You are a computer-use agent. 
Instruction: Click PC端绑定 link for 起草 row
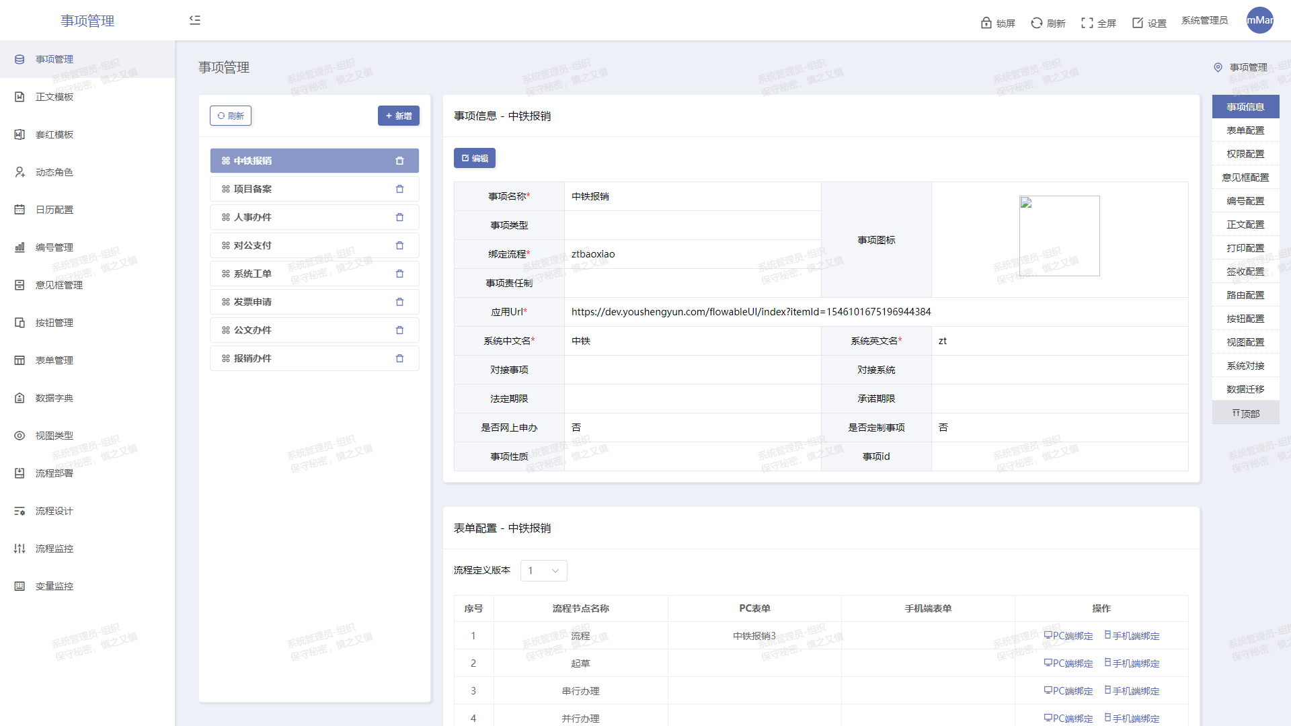point(1068,663)
